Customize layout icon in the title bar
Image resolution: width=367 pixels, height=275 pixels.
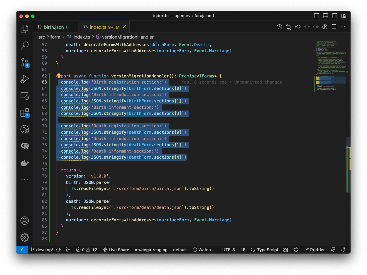pyautogui.click(x=344, y=16)
